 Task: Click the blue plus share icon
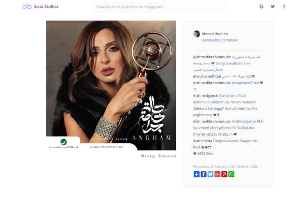[x=197, y=174]
